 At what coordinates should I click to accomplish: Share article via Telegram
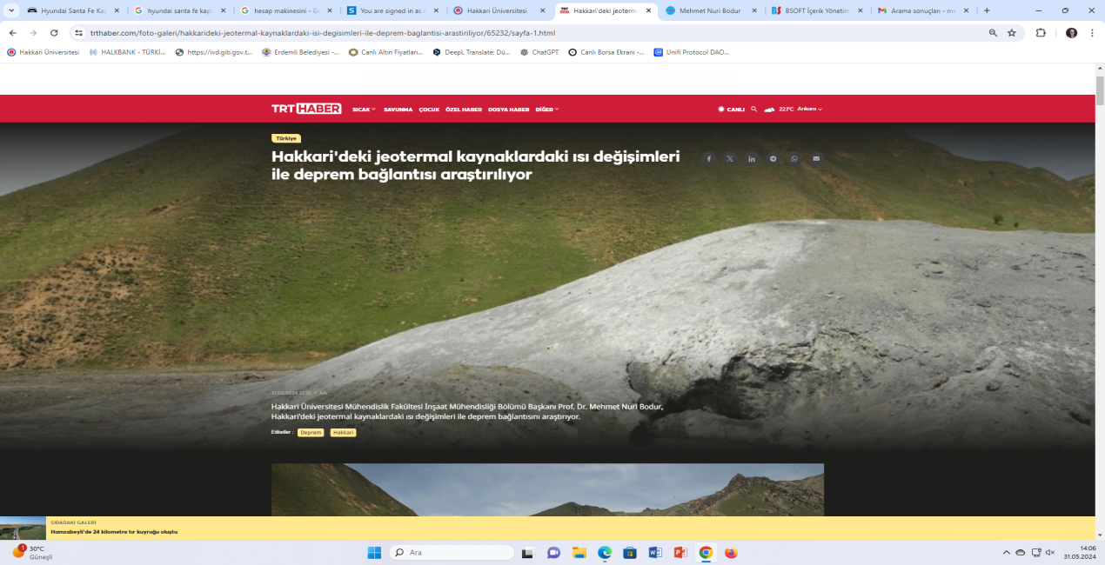pyautogui.click(x=773, y=159)
